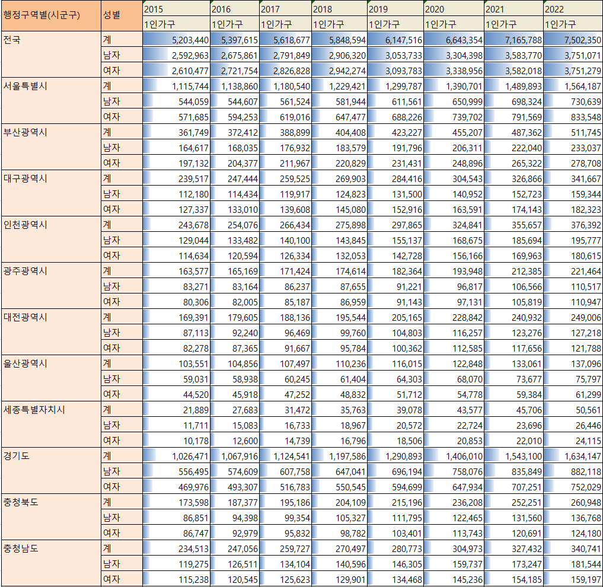Click the 2020 year header cell
The height and width of the screenshot is (587, 603).
tap(454, 8)
